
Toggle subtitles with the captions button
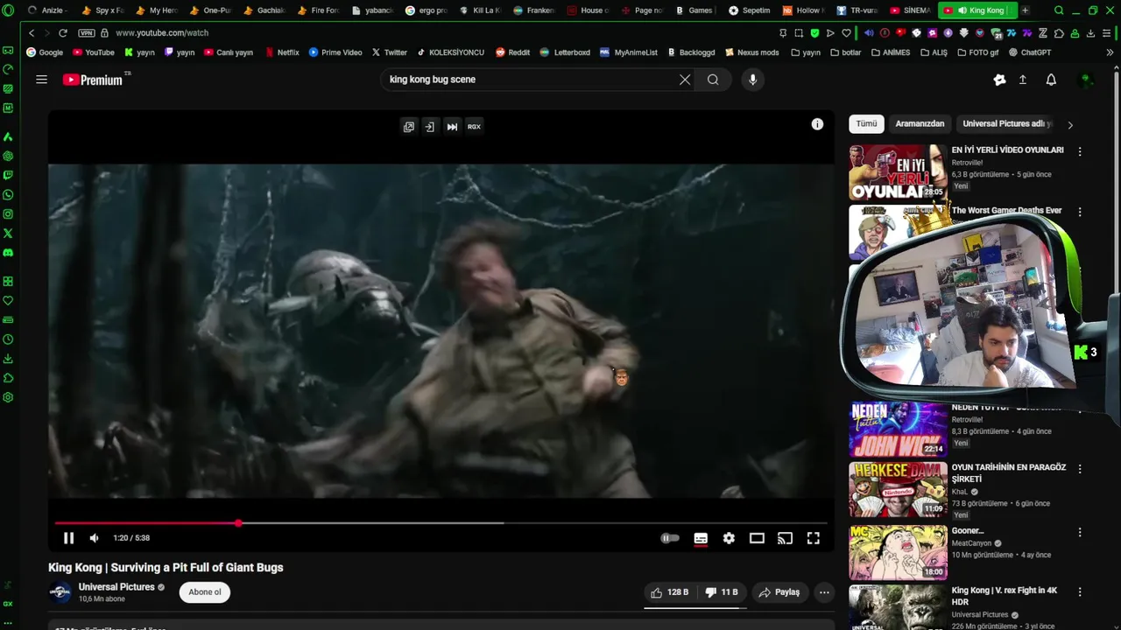701,538
